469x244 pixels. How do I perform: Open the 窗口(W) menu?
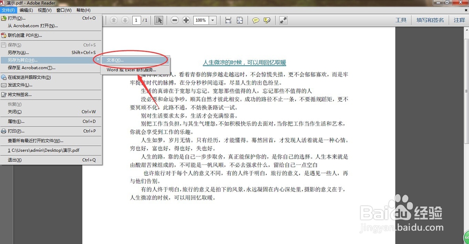[x=64, y=10]
